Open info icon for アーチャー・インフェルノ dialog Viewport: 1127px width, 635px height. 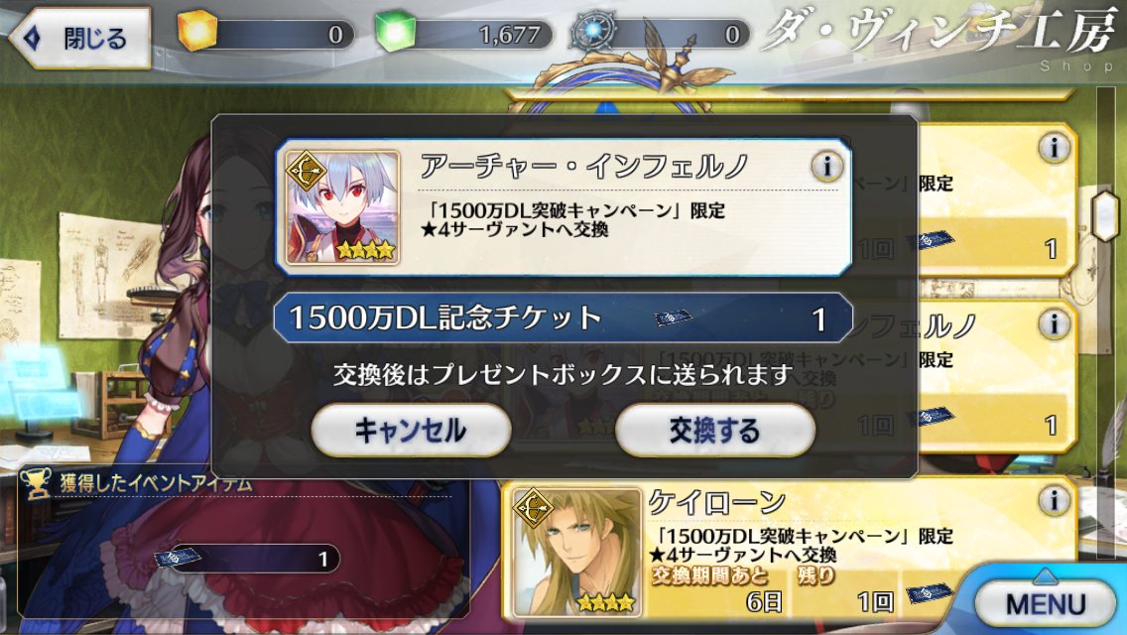point(826,167)
